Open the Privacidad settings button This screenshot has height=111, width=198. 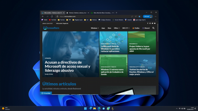pos(46,93)
